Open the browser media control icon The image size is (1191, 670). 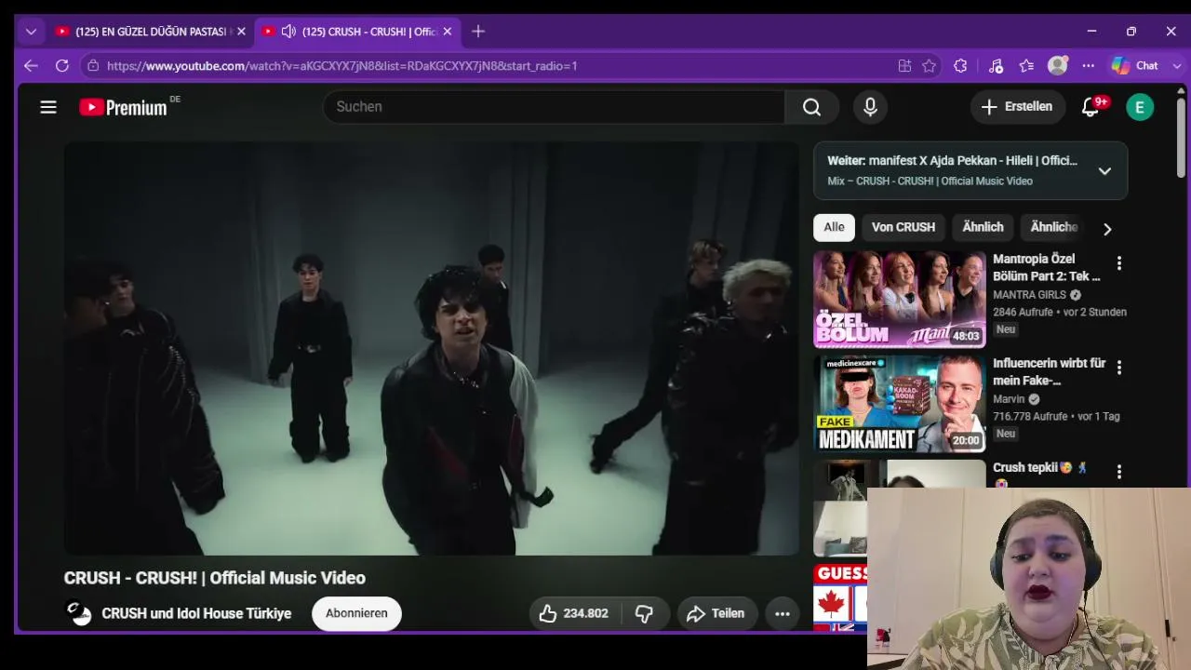[x=996, y=66]
